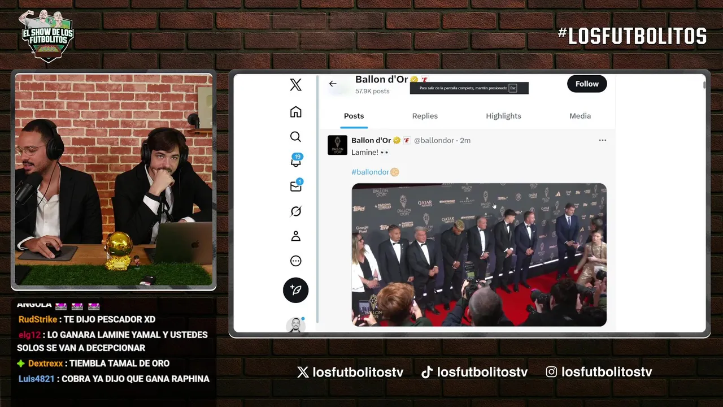The height and width of the screenshot is (407, 723).
Task: Click the X losfutbolitostv handle
Action: click(x=350, y=372)
